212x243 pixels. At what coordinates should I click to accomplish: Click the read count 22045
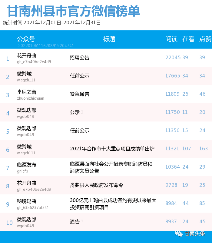coord(173,57)
